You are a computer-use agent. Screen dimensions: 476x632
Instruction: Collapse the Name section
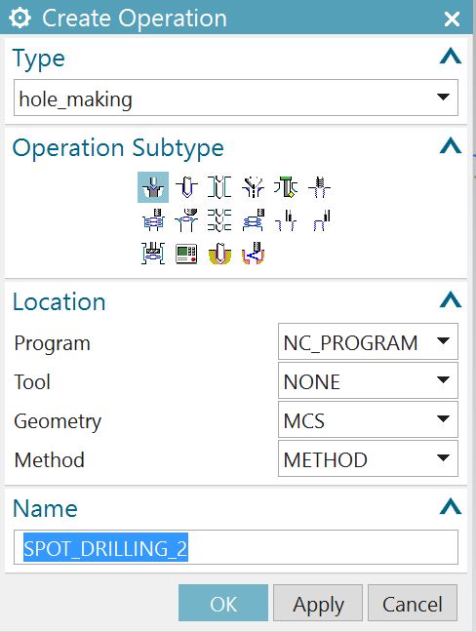click(x=451, y=506)
